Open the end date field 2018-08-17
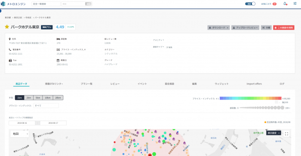This screenshot has height=156, width=301. click(x=53, y=123)
